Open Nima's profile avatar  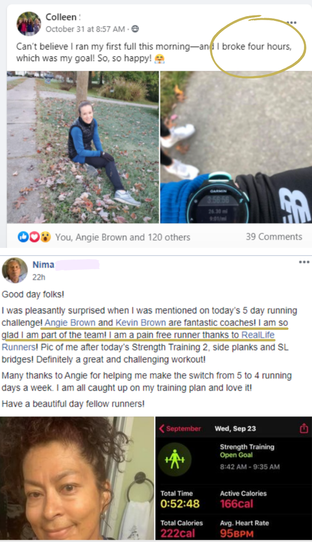point(14,270)
